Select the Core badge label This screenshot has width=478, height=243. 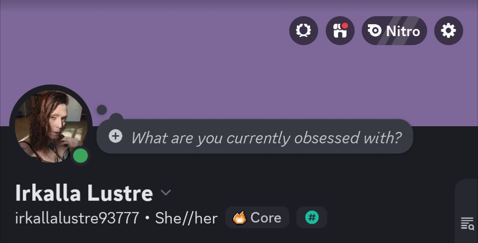pyautogui.click(x=266, y=218)
